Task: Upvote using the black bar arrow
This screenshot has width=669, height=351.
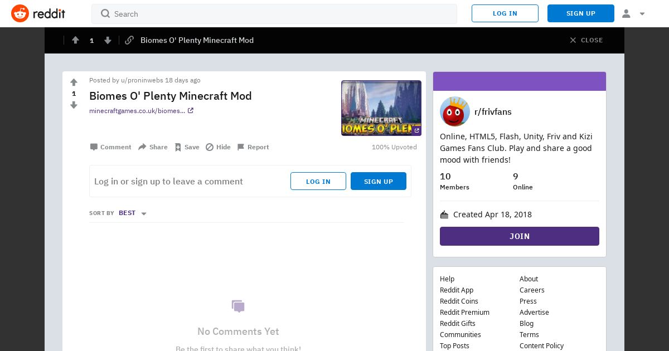Action: tap(75, 40)
